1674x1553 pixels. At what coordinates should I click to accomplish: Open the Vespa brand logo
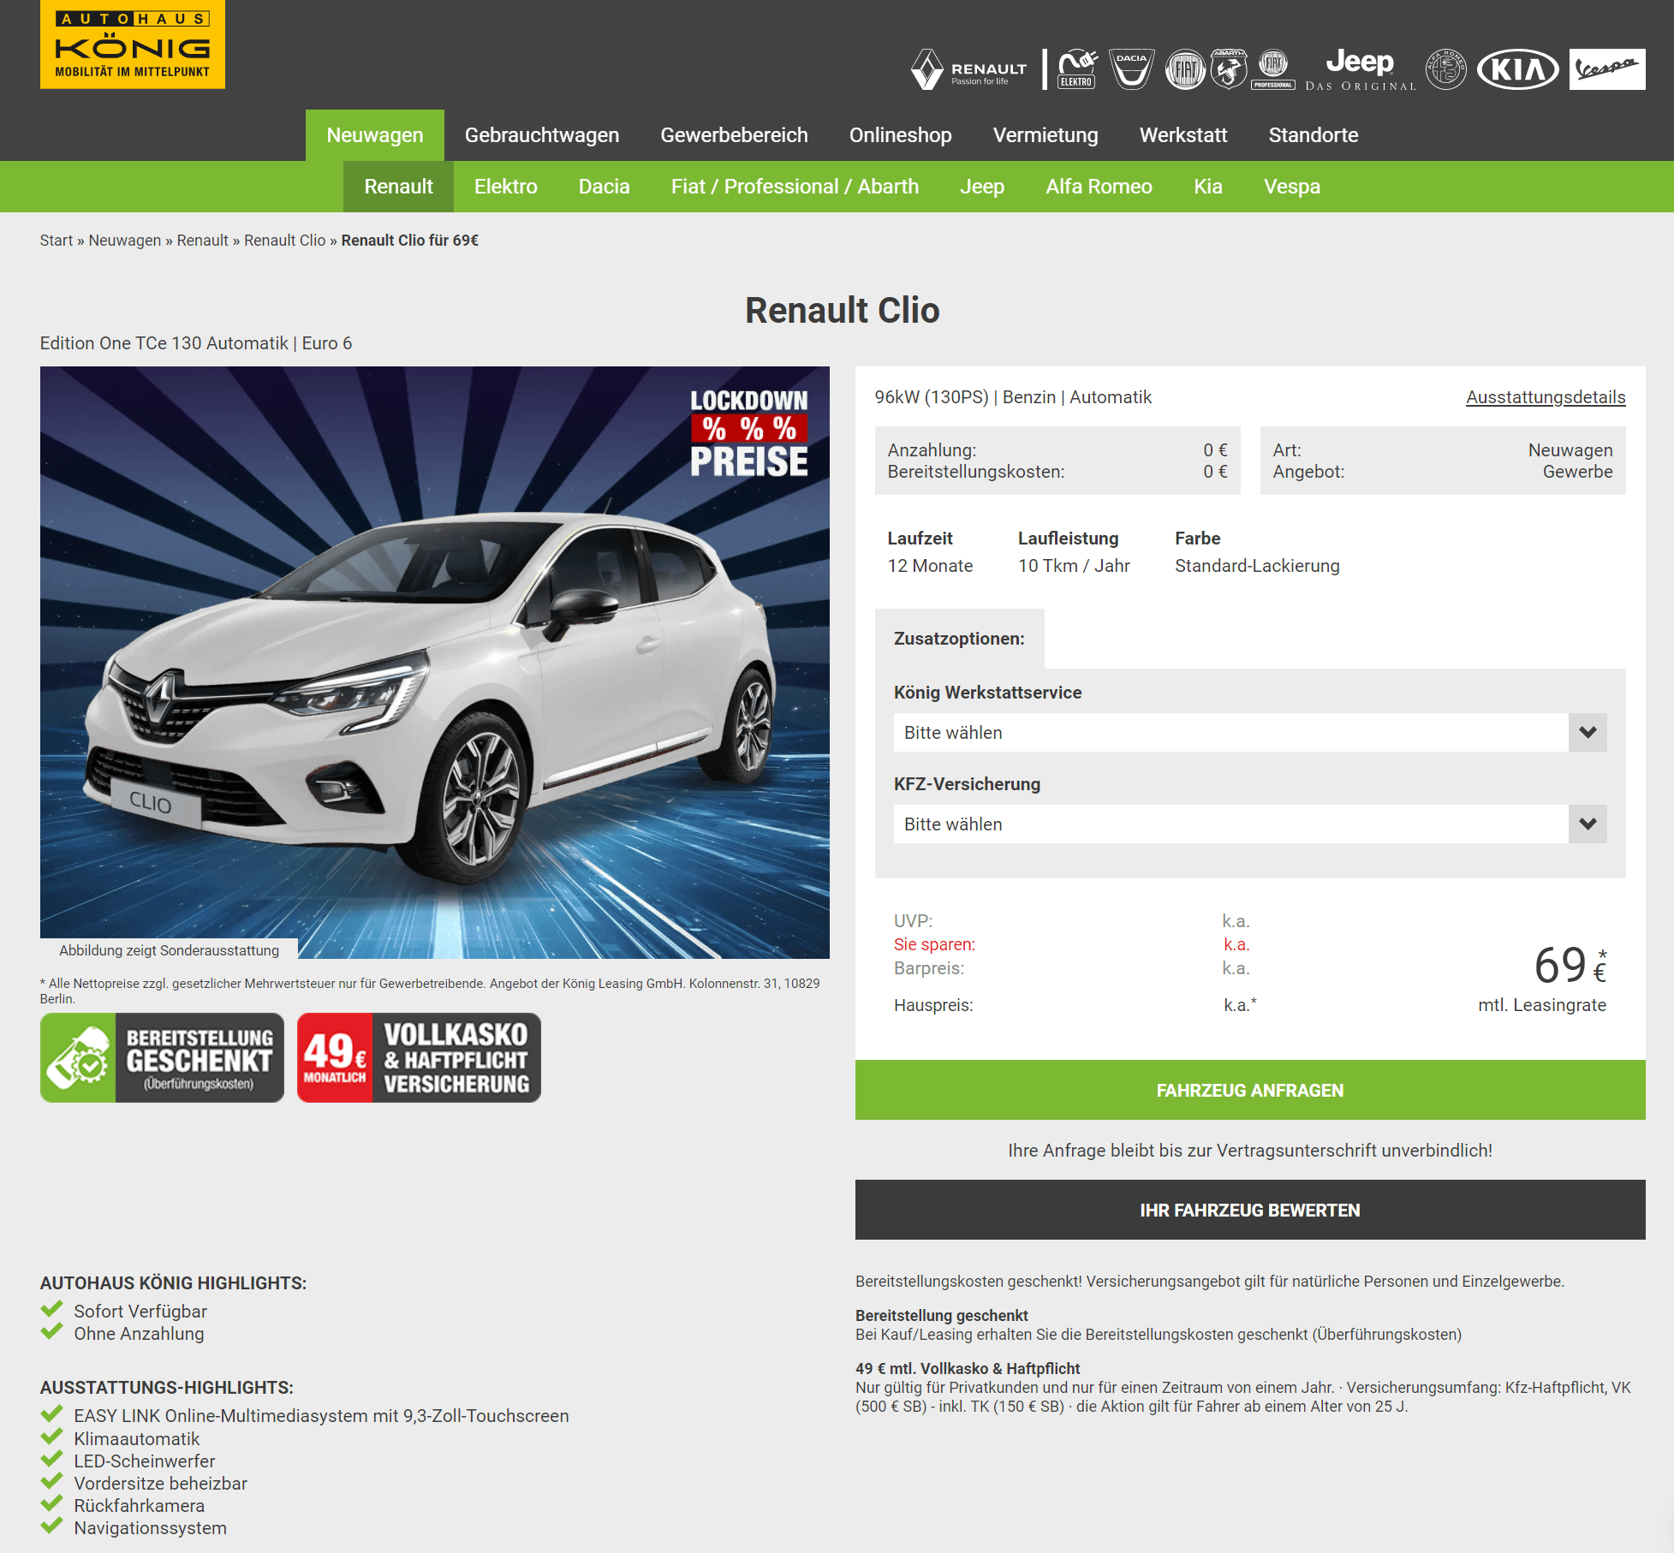pos(1607,69)
